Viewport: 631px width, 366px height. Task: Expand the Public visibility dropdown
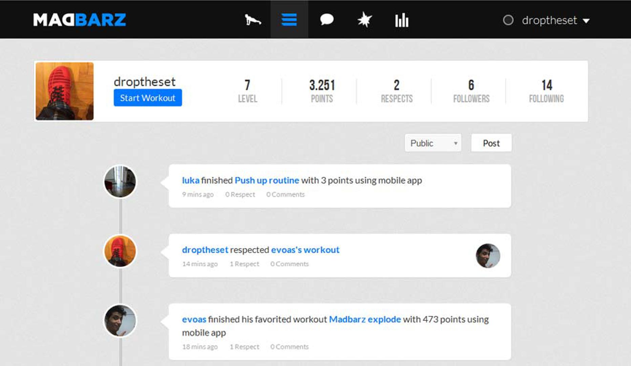[x=433, y=143]
